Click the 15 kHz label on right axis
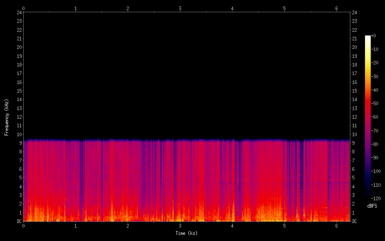 354,91
